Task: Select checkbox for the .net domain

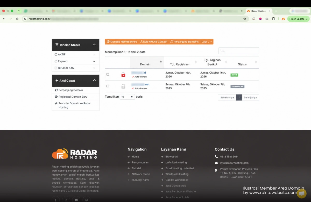Action: (x=108, y=86)
